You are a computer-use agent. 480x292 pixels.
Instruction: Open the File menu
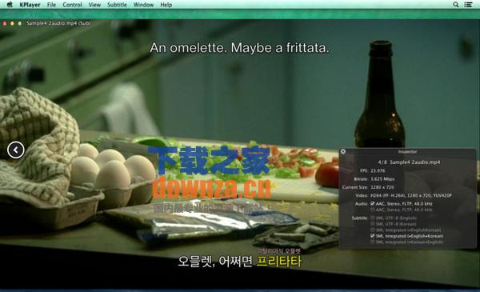[x=51, y=5]
